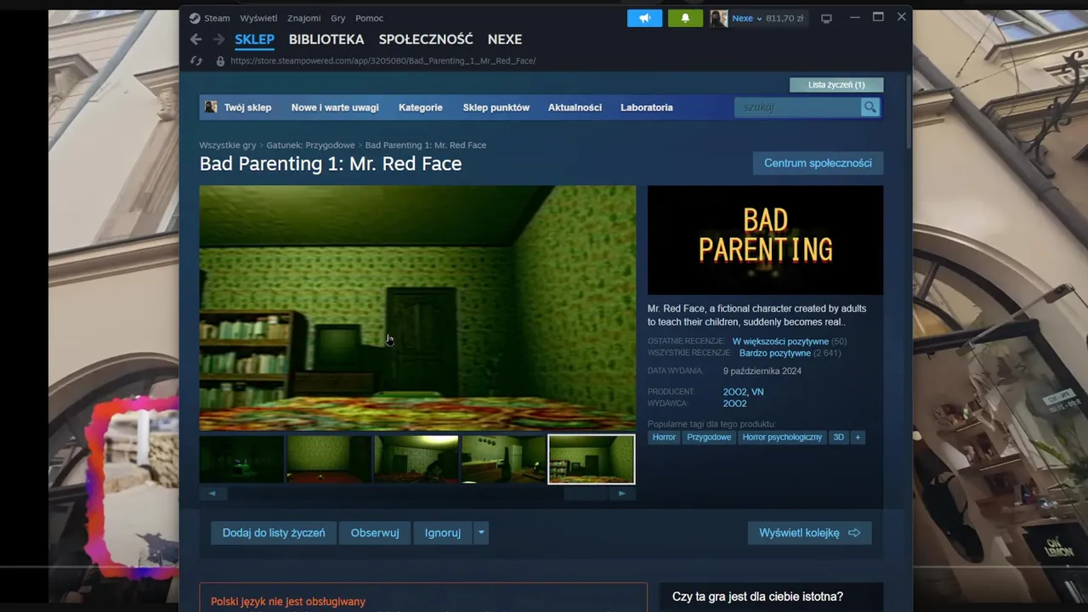The image size is (1088, 612).
Task: Select the first dark screenshot thumbnail
Action: coord(241,459)
